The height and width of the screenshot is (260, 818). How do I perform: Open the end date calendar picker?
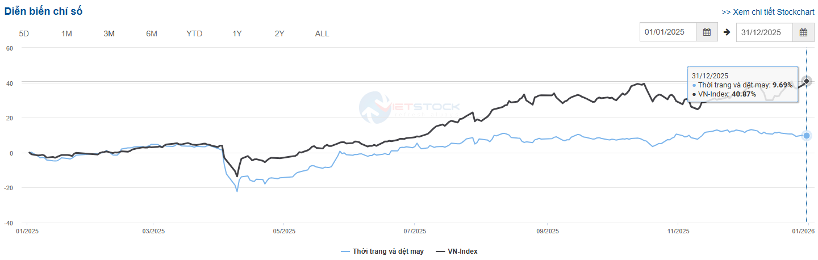pos(803,32)
